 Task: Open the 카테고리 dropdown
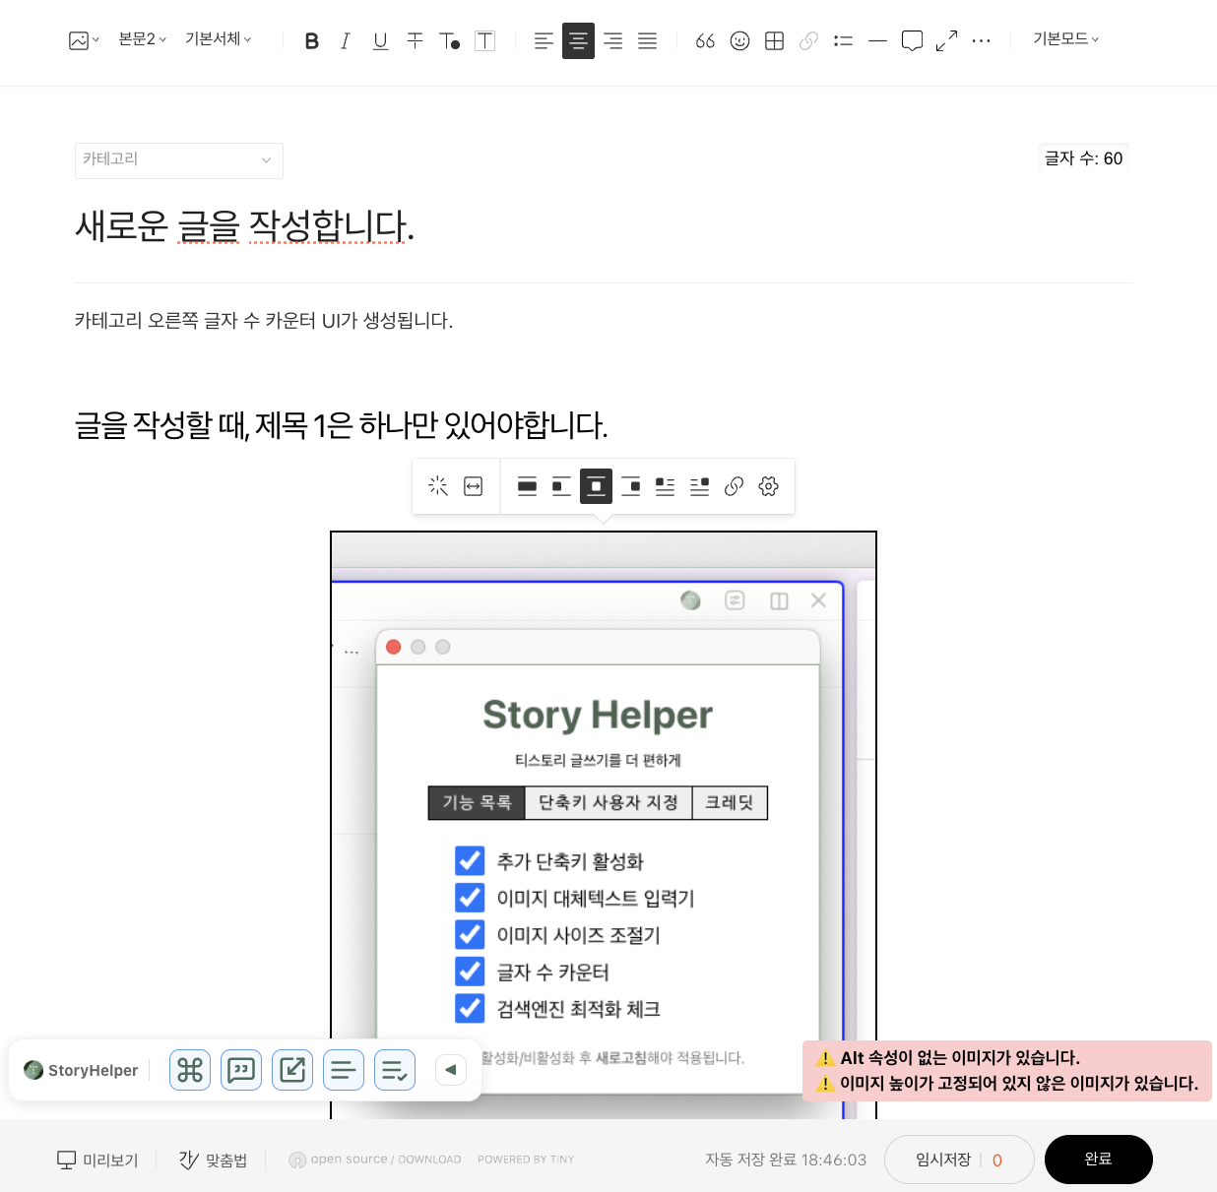coord(178,159)
